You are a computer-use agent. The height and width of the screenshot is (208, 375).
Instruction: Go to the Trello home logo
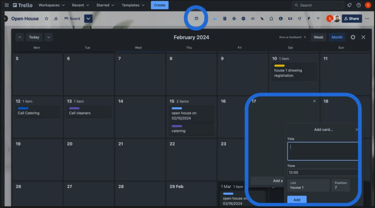coord(23,5)
